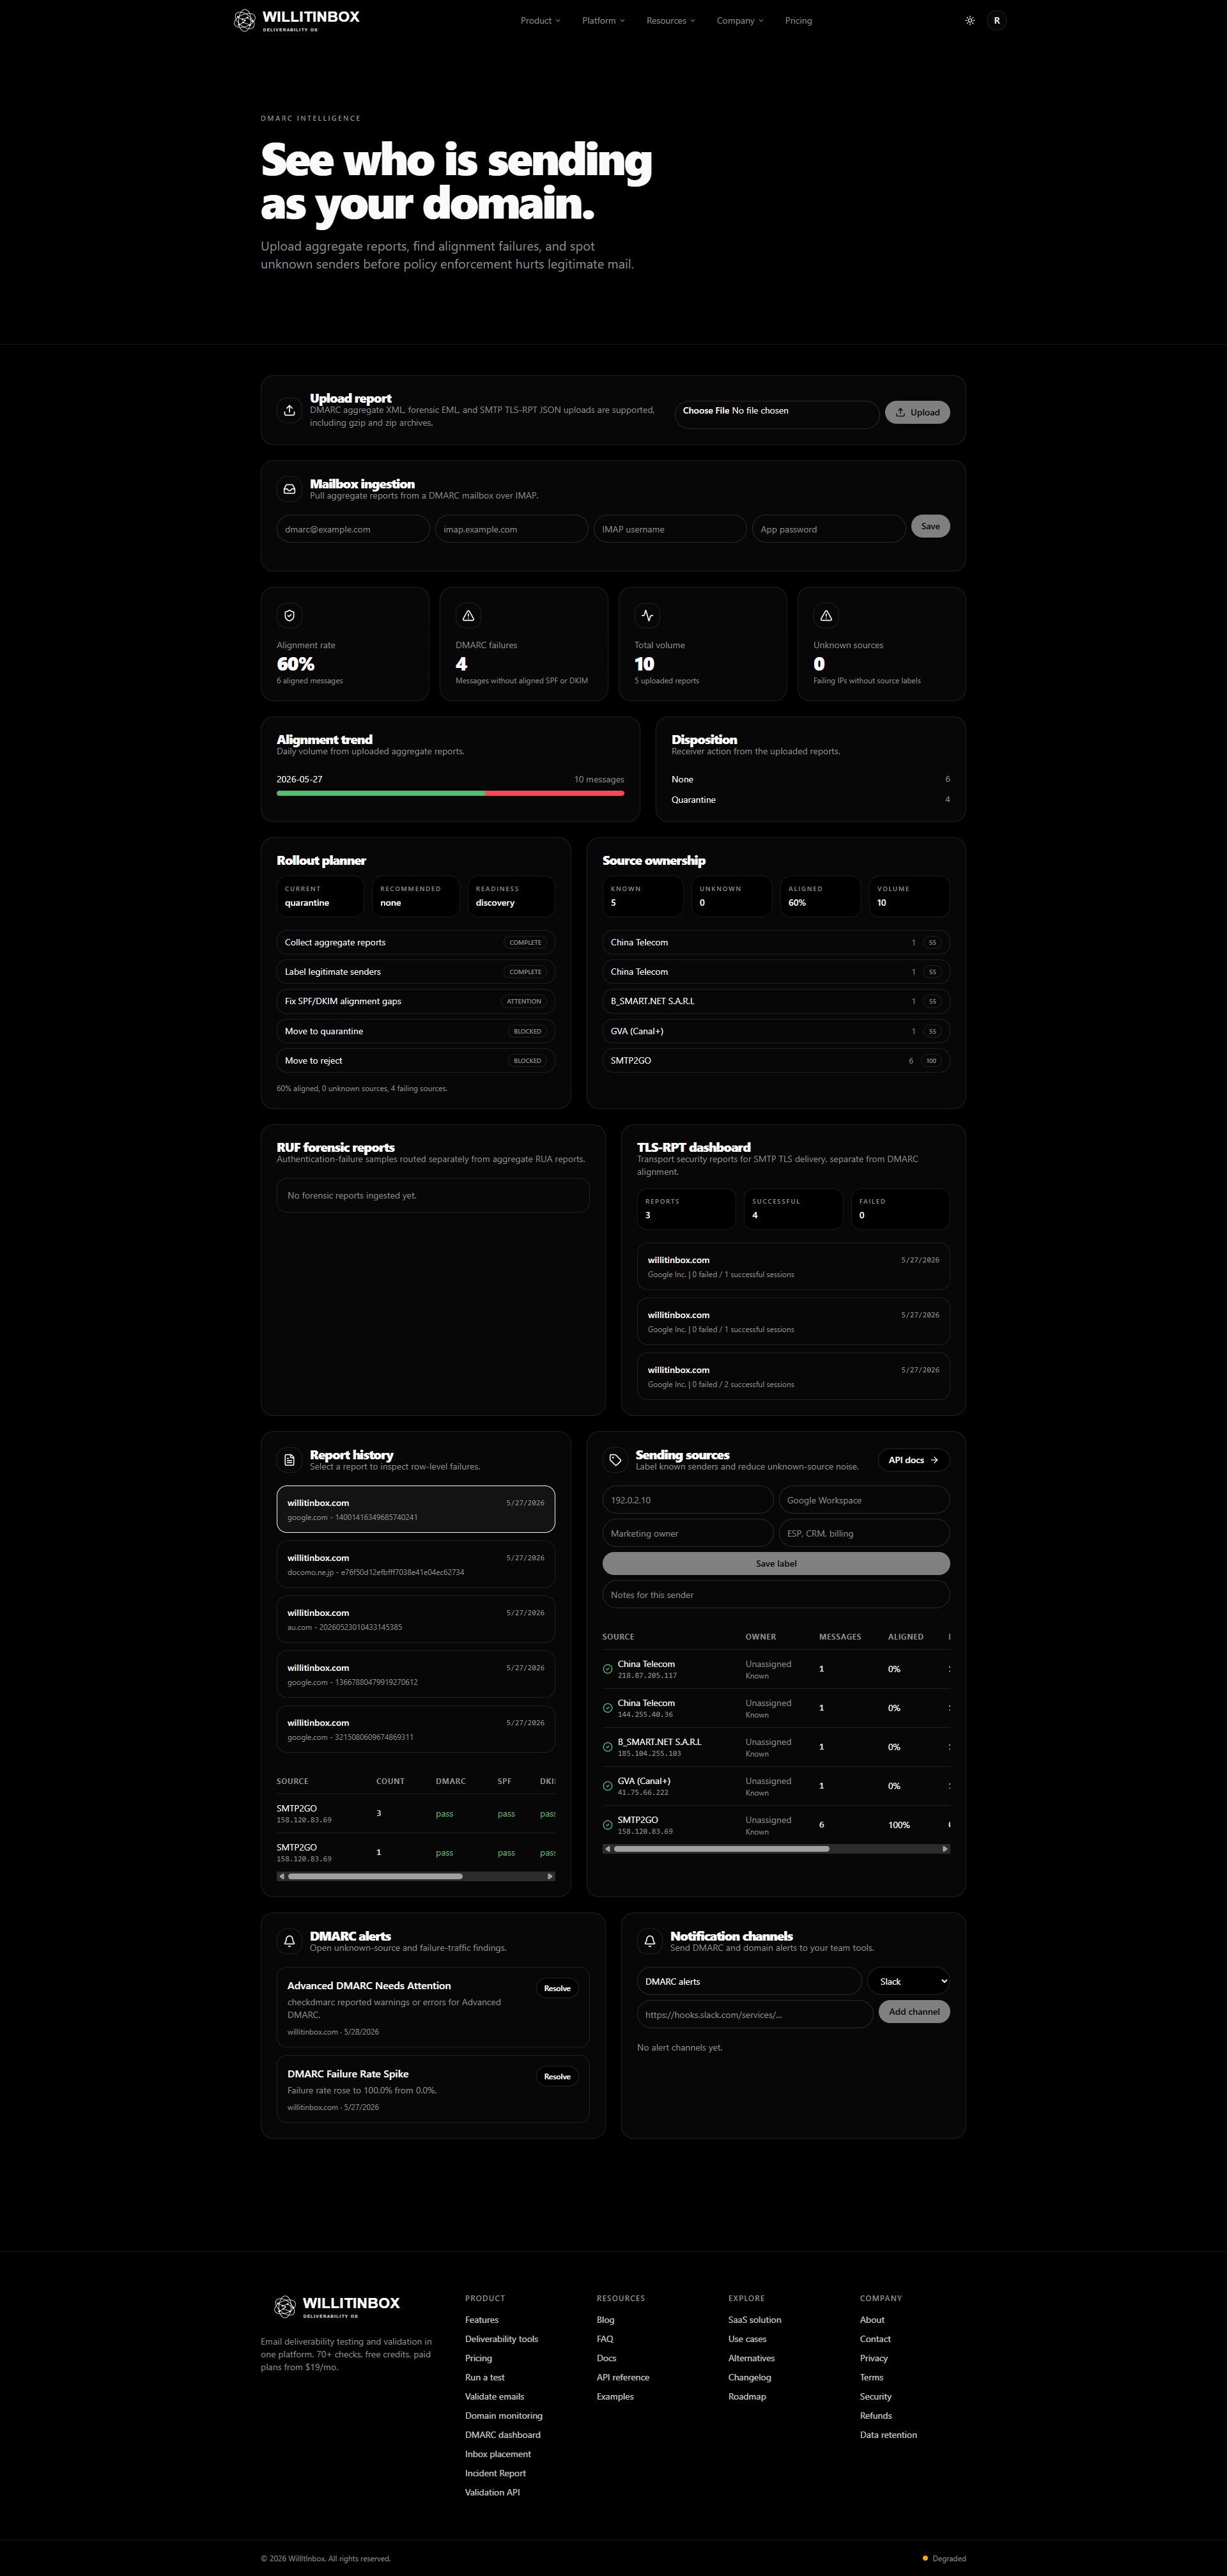Focus the IMAP username field
The width and height of the screenshot is (1227, 2576).
pyautogui.click(x=670, y=529)
